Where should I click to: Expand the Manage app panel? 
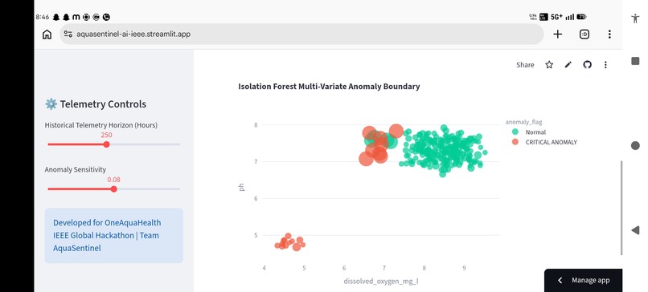pyautogui.click(x=583, y=281)
